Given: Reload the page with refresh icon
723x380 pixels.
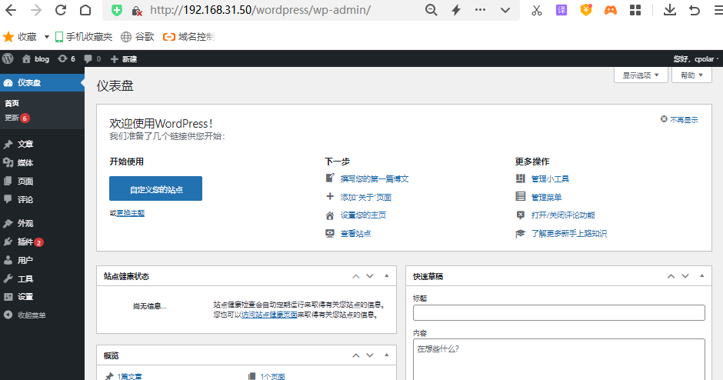Looking at the screenshot, I should click(61, 10).
